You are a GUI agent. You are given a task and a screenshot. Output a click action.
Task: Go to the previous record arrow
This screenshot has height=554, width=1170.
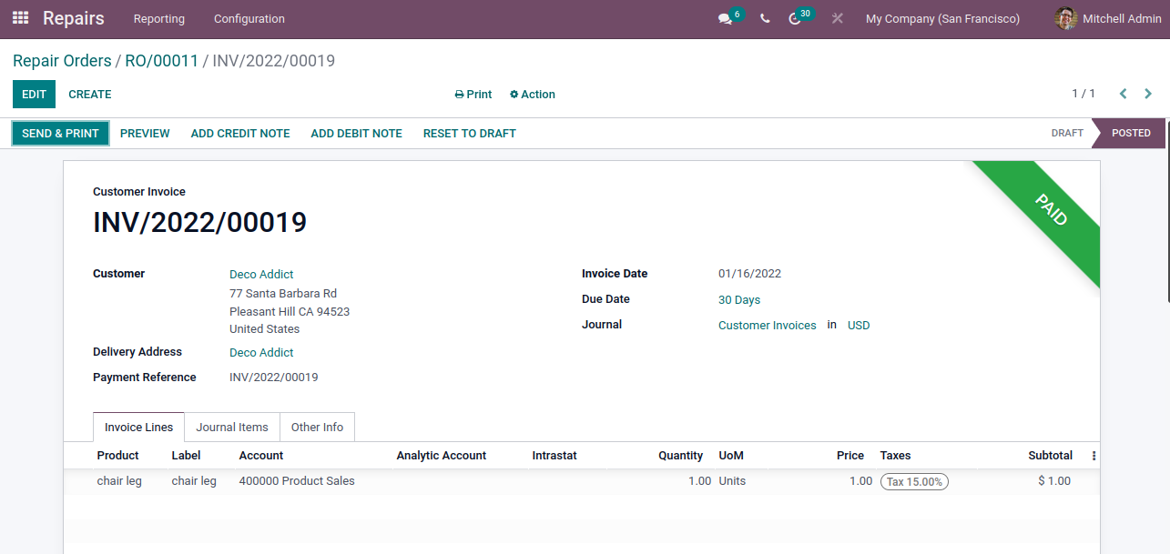tap(1124, 94)
